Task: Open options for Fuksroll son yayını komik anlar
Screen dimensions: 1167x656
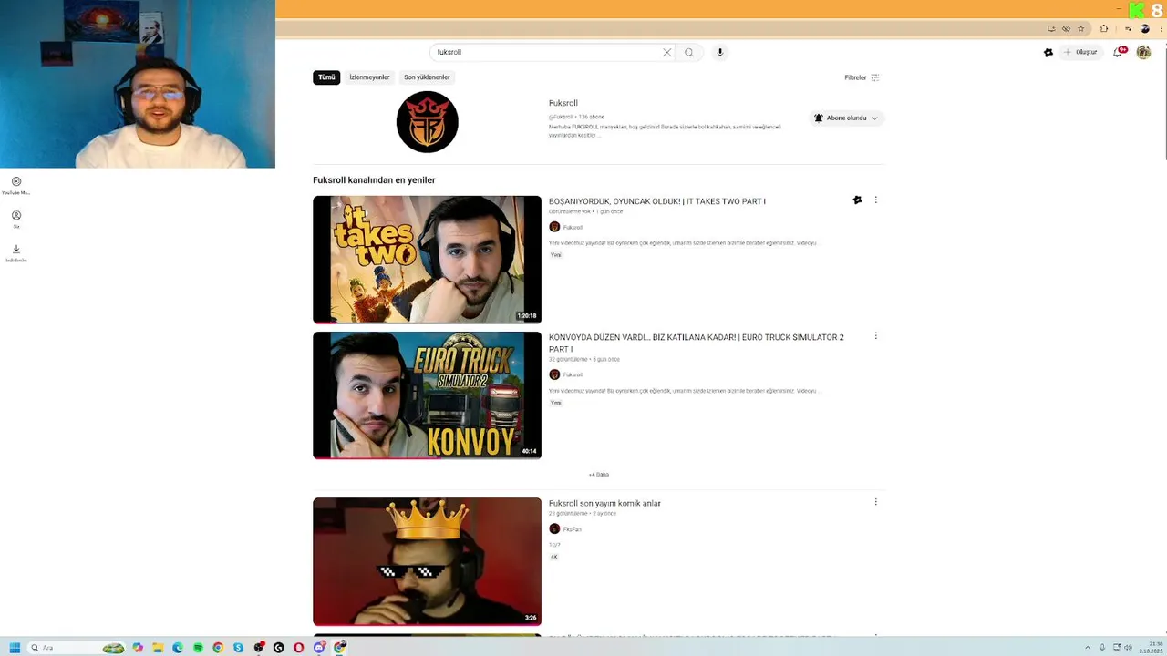Action: click(875, 502)
